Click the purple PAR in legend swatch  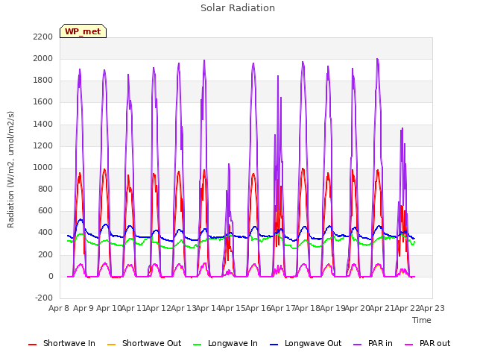358,345
